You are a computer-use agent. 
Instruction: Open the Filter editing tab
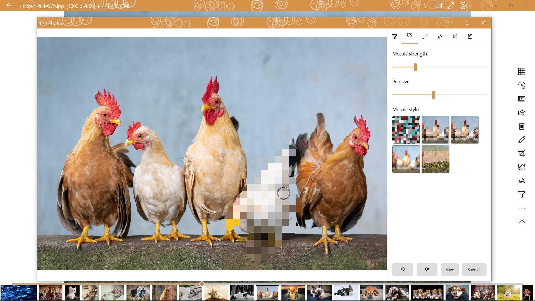pos(395,37)
